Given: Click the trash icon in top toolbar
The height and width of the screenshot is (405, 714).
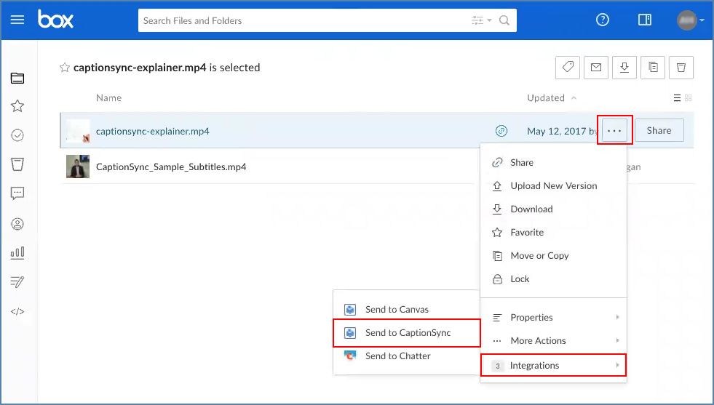Looking at the screenshot, I should point(681,68).
